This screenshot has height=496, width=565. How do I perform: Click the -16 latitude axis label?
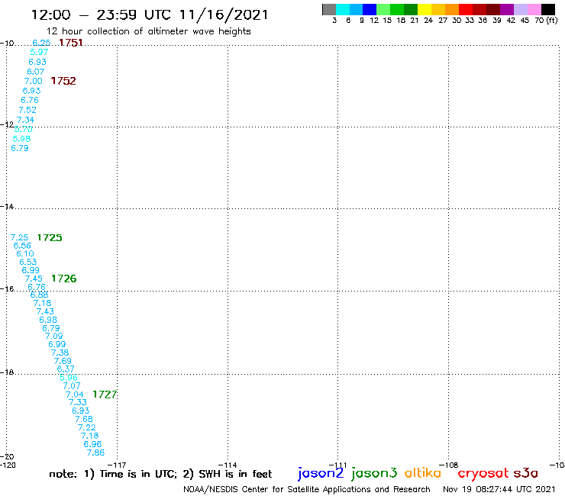pyautogui.click(x=7, y=289)
